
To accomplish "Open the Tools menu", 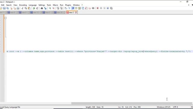I will point(49,5).
